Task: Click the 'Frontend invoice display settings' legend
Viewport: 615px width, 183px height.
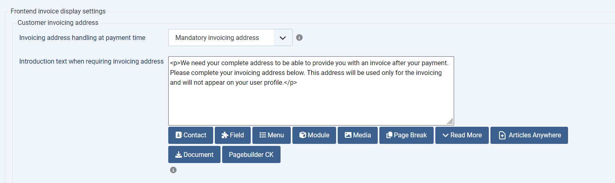Action: (58, 11)
